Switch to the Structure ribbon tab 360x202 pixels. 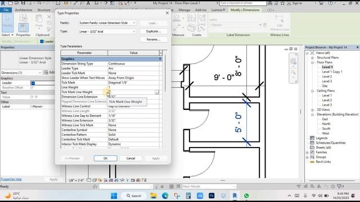[44, 10]
